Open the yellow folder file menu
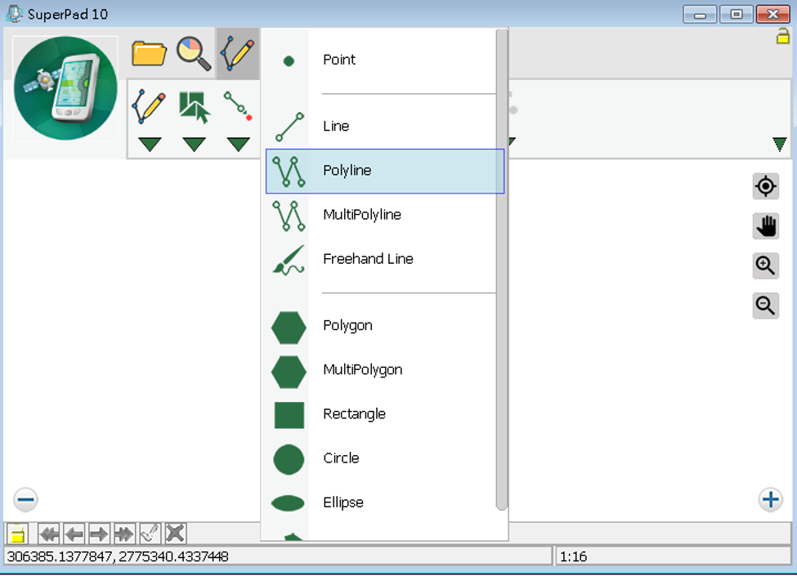 tap(149, 53)
